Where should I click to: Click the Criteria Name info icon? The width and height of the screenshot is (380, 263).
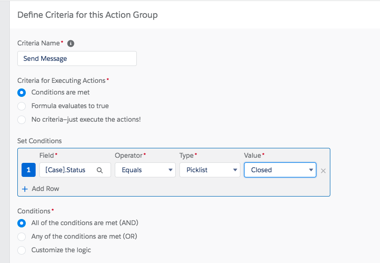(71, 44)
